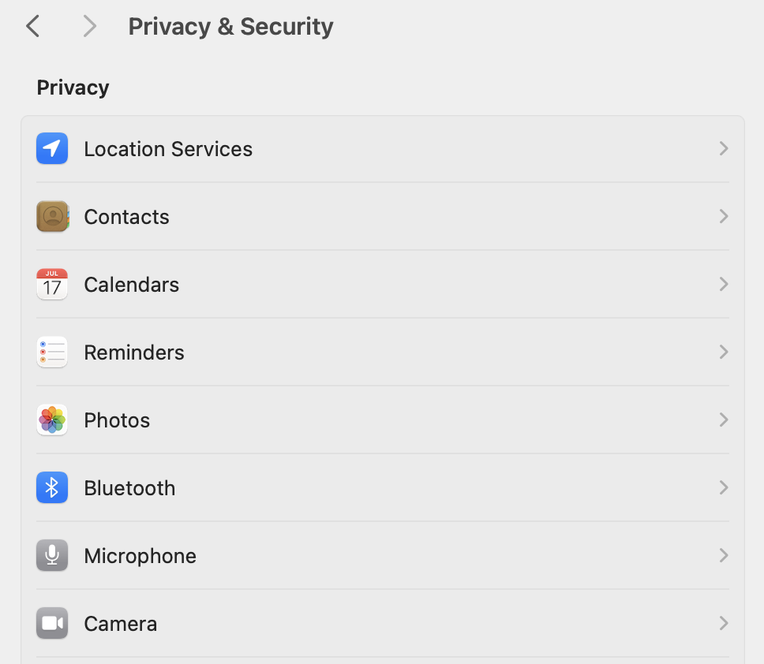Expand the Calendars chevron
Screen dimensions: 764x664
[x=724, y=284]
